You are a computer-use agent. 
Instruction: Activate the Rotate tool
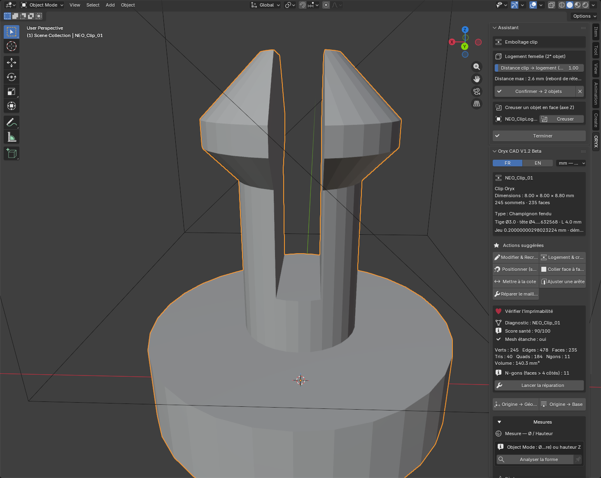click(12, 77)
